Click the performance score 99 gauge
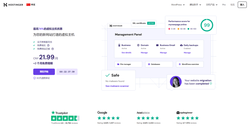Image resolution: width=250 pixels, height=131 pixels. coord(207,25)
